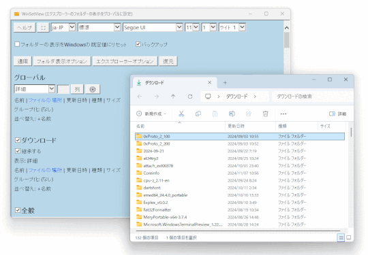368x255 pixels.
Task: Click the folder icon of Coreinfo
Action: tap(140, 173)
